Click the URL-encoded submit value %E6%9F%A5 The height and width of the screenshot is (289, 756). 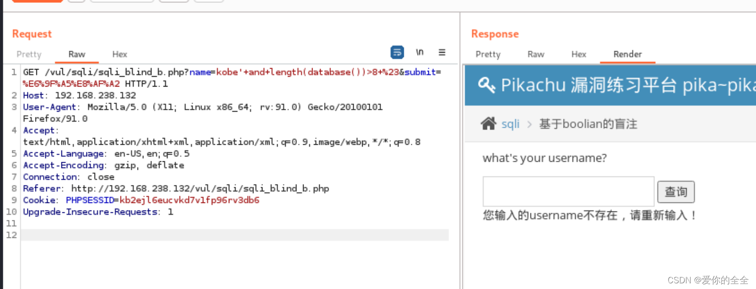tap(71, 84)
